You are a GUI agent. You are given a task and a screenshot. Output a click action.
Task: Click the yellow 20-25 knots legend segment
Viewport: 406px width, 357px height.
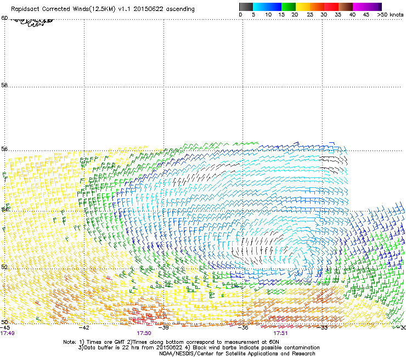tap(303, 7)
